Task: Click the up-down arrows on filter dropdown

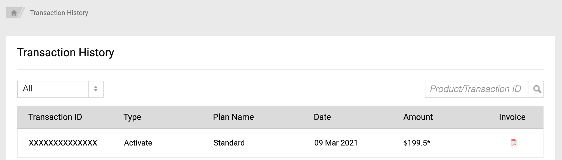Action: tap(96, 89)
